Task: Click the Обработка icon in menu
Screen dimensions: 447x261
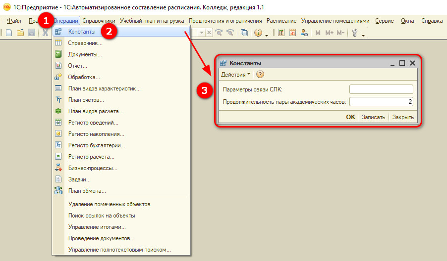Action: [58, 77]
